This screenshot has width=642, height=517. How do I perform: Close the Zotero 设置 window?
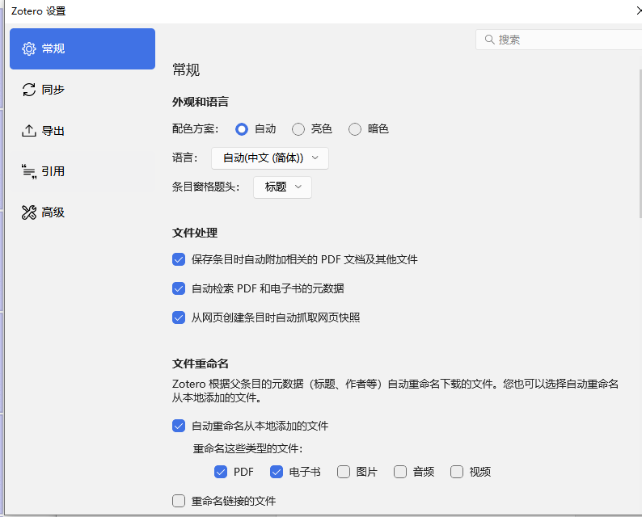coord(639,11)
